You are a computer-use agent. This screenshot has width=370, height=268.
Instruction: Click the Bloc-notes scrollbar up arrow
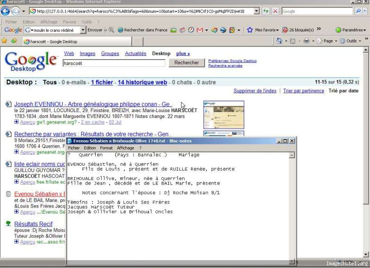tap(292, 155)
